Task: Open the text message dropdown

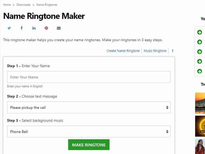Action: (89, 108)
